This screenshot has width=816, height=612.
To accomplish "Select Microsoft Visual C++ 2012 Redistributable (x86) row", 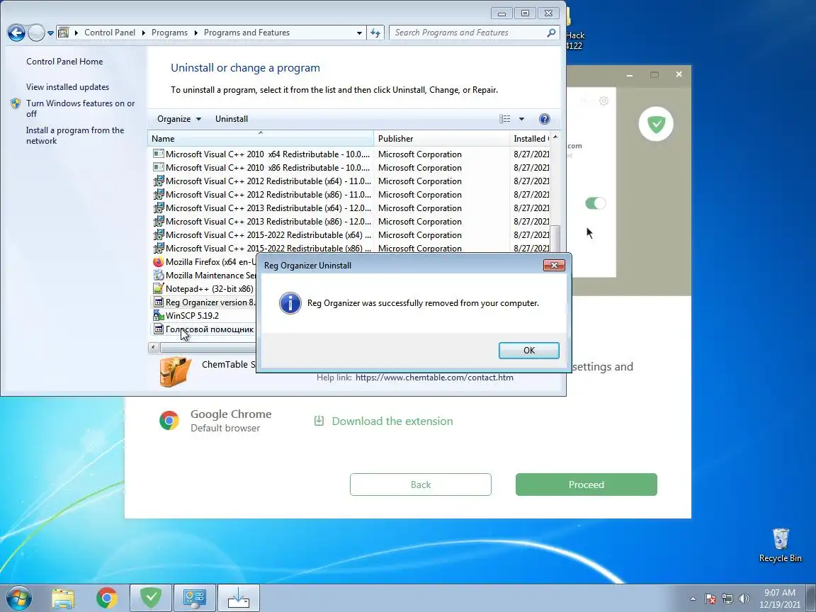I will (351, 195).
